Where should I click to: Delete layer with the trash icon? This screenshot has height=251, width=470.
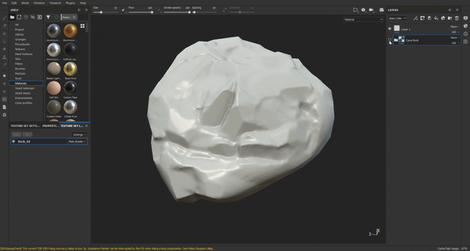(x=457, y=18)
